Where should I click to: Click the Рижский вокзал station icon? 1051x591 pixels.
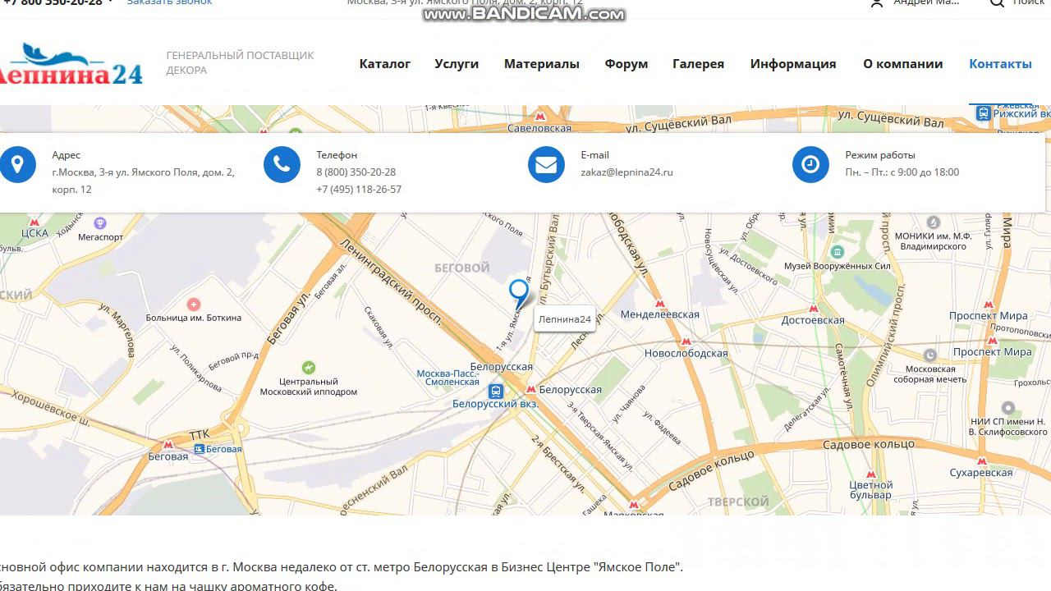pyautogui.click(x=983, y=113)
